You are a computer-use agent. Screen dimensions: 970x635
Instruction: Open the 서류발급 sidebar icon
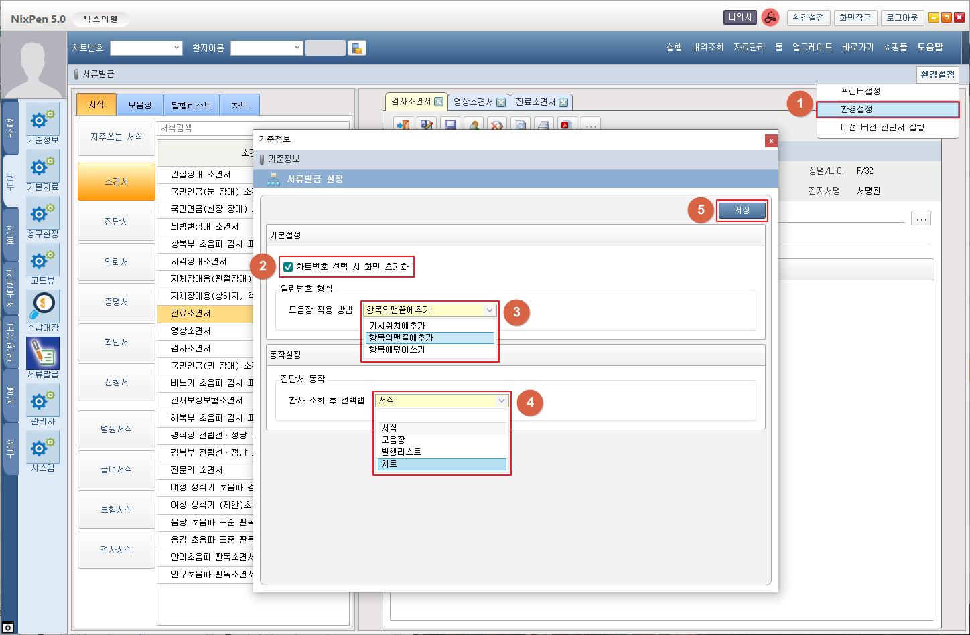coord(43,353)
